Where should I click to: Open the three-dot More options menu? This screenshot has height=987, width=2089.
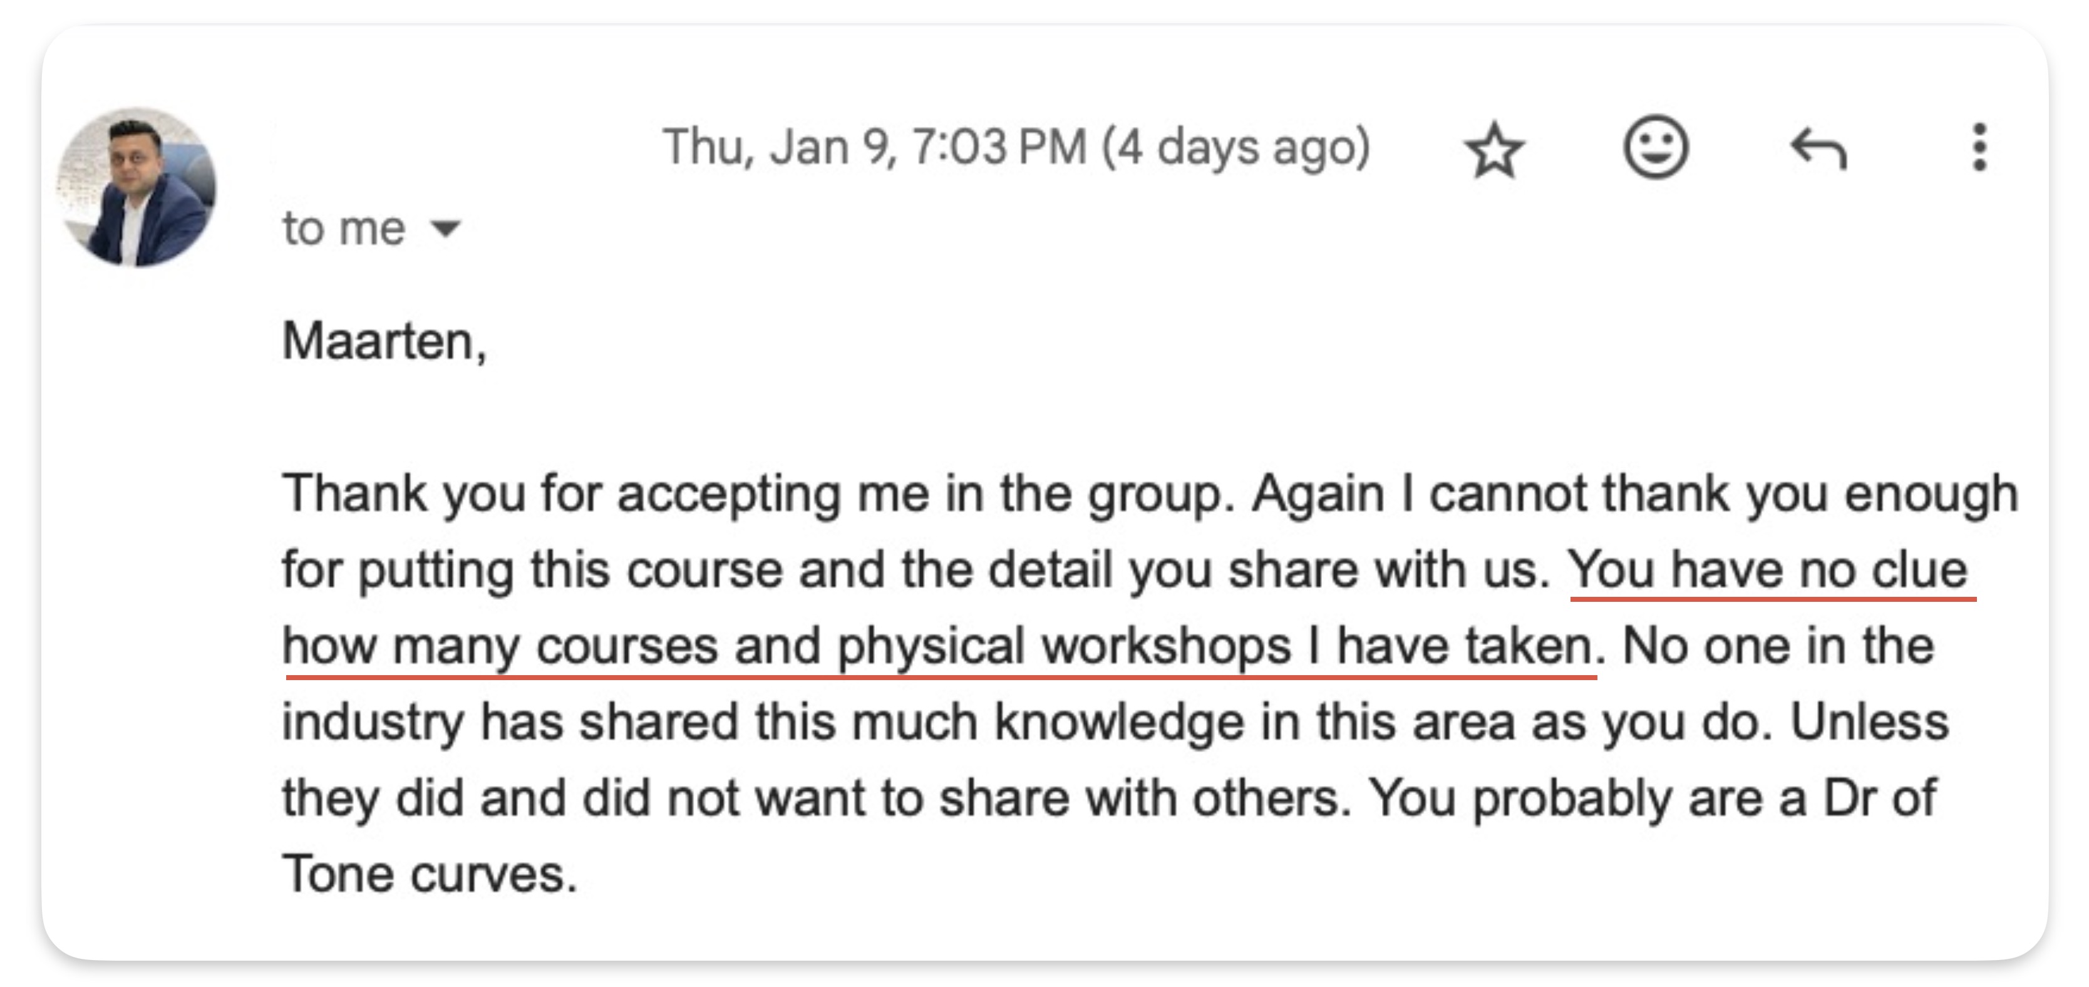point(1979,148)
